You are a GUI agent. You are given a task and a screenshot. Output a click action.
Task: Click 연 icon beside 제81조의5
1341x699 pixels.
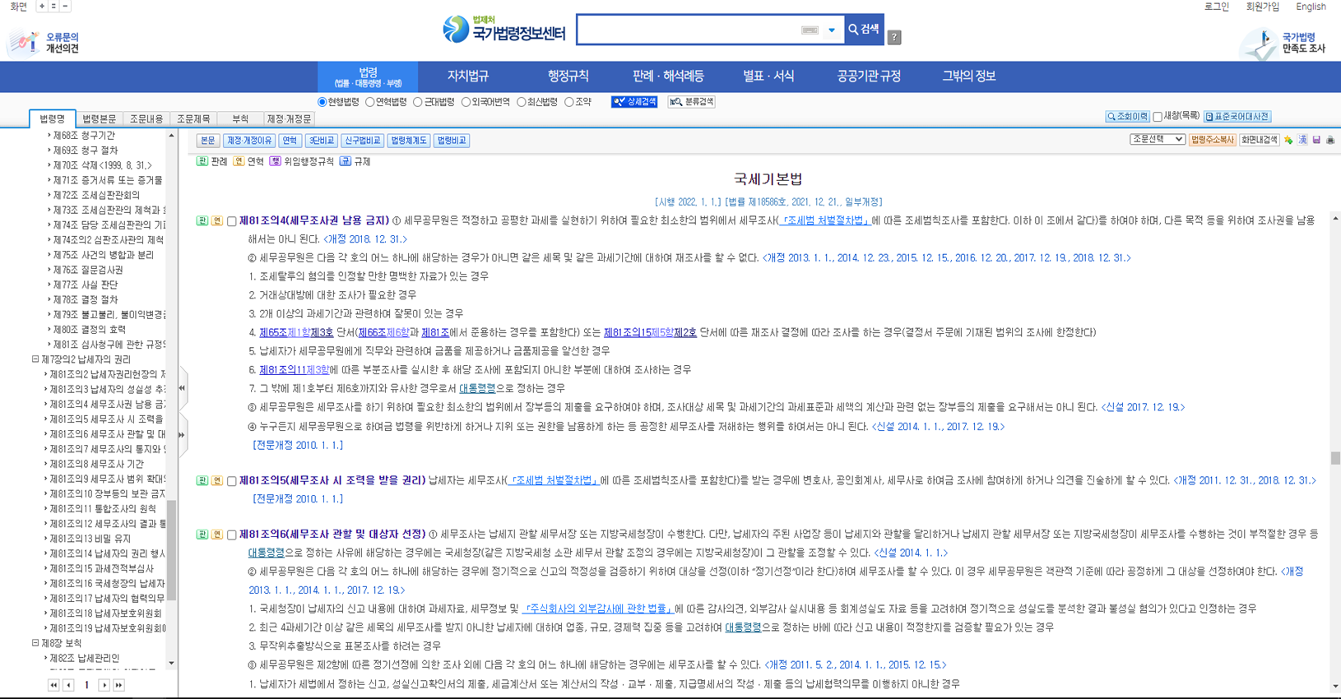pyautogui.click(x=217, y=481)
